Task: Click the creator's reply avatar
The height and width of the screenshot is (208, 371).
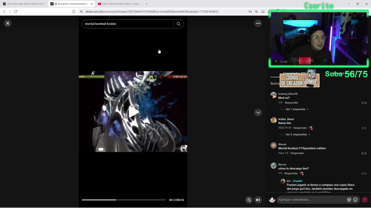Action: click(283, 181)
